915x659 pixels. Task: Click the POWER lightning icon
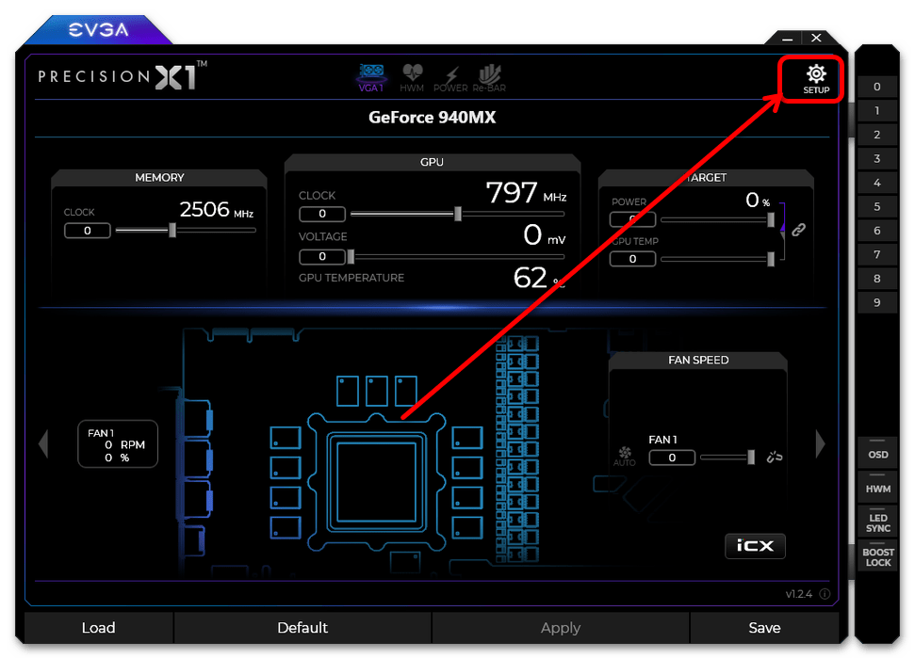pyautogui.click(x=450, y=77)
